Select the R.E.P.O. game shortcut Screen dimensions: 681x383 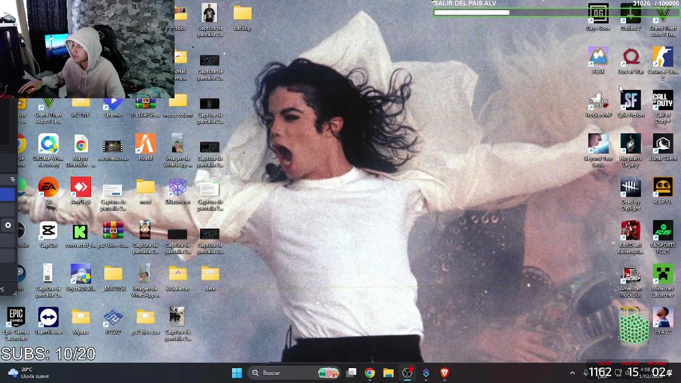(663, 191)
